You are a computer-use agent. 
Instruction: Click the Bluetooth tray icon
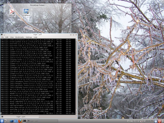[x=138, y=121]
